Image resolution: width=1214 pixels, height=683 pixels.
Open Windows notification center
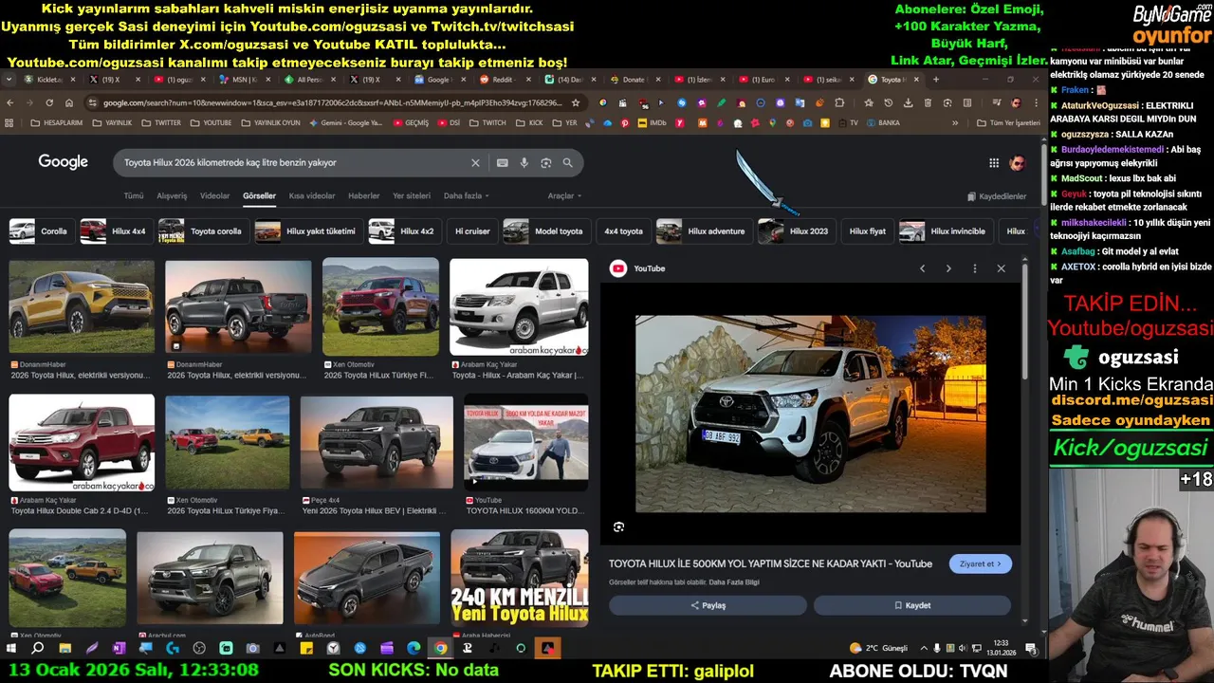(1030, 648)
